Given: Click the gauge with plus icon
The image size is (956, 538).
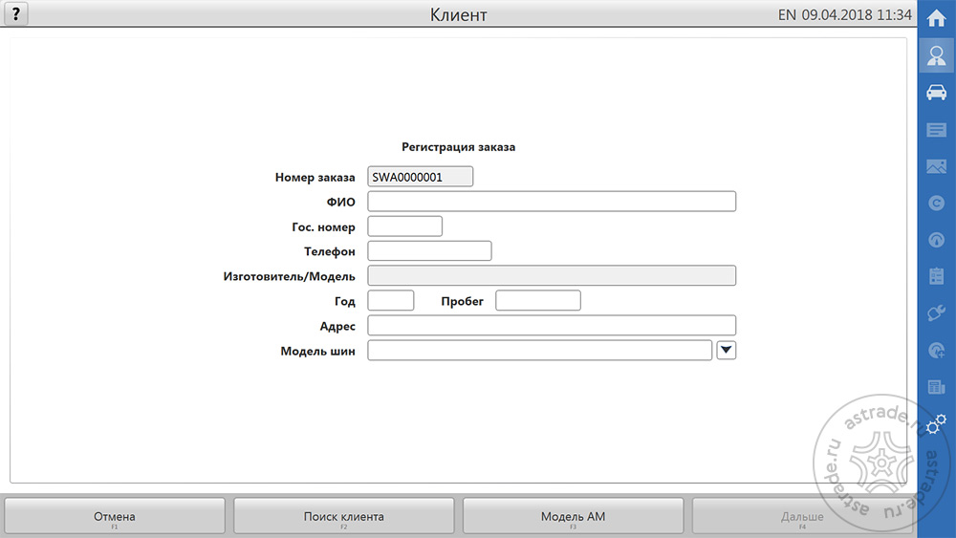Looking at the screenshot, I should 937,351.
